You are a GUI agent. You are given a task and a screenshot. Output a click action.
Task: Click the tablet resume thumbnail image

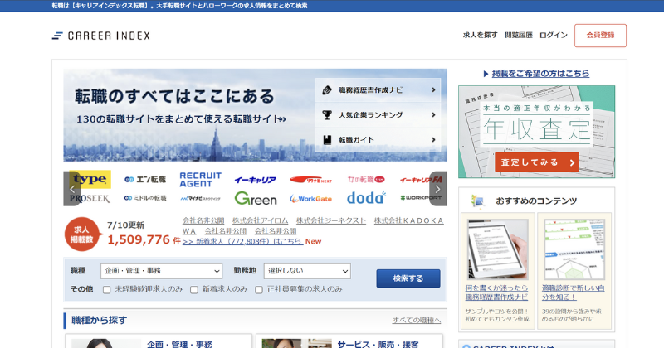click(x=497, y=249)
